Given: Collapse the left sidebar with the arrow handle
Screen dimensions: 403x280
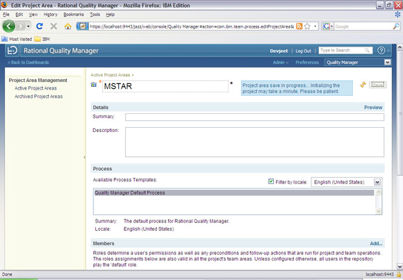Looking at the screenshot, I should [x=85, y=157].
